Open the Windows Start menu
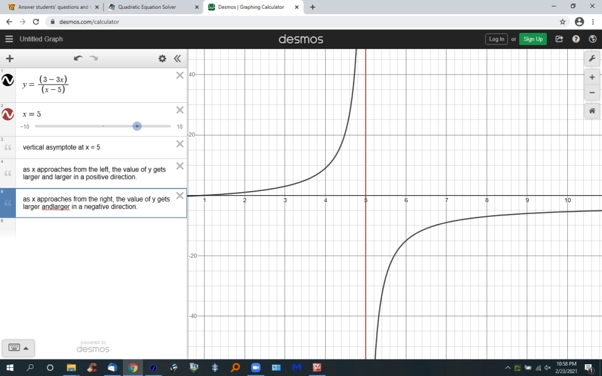Viewport: 602px width, 376px height. (10, 368)
